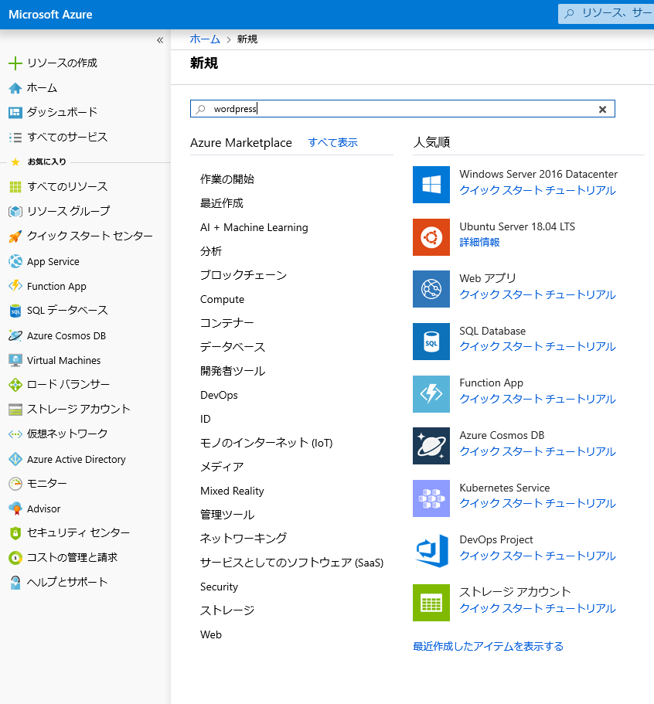The image size is (654, 704).
Task: Click inside the wordpress search field
Action: (x=348, y=109)
